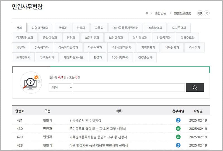Screen dimensions: 223x151
Task: Click the search keyword input field
Action: [x=129, y=88]
